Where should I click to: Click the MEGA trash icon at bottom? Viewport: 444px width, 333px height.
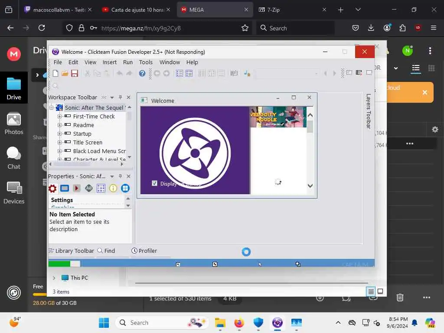pos(400,297)
